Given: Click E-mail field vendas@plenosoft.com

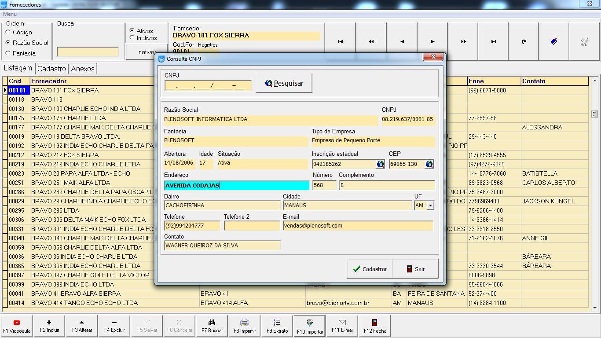Looking at the screenshot, I should pos(358,226).
